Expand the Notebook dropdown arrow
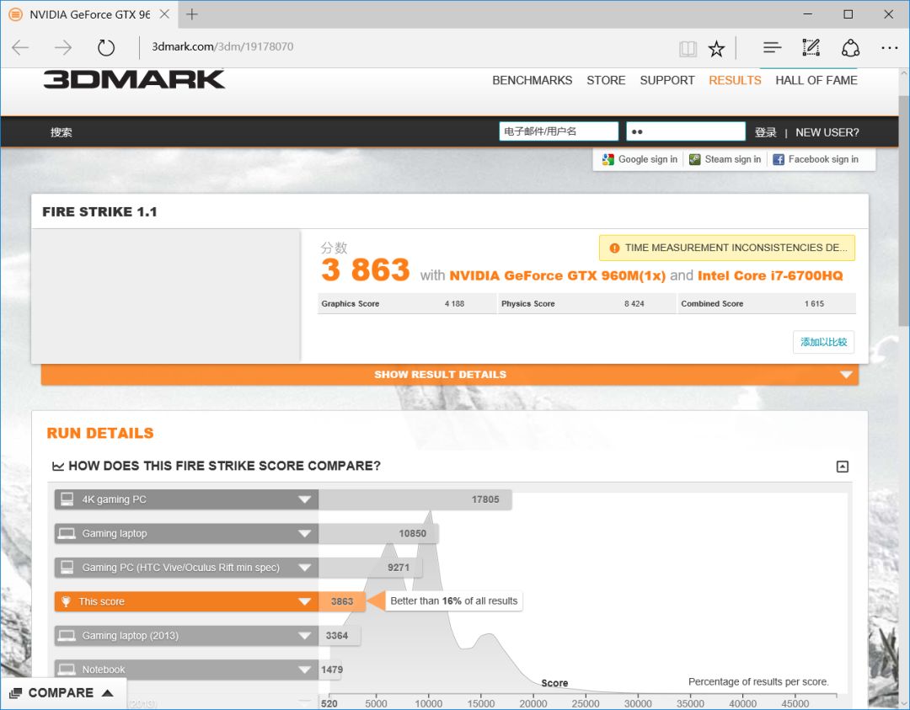 click(305, 670)
